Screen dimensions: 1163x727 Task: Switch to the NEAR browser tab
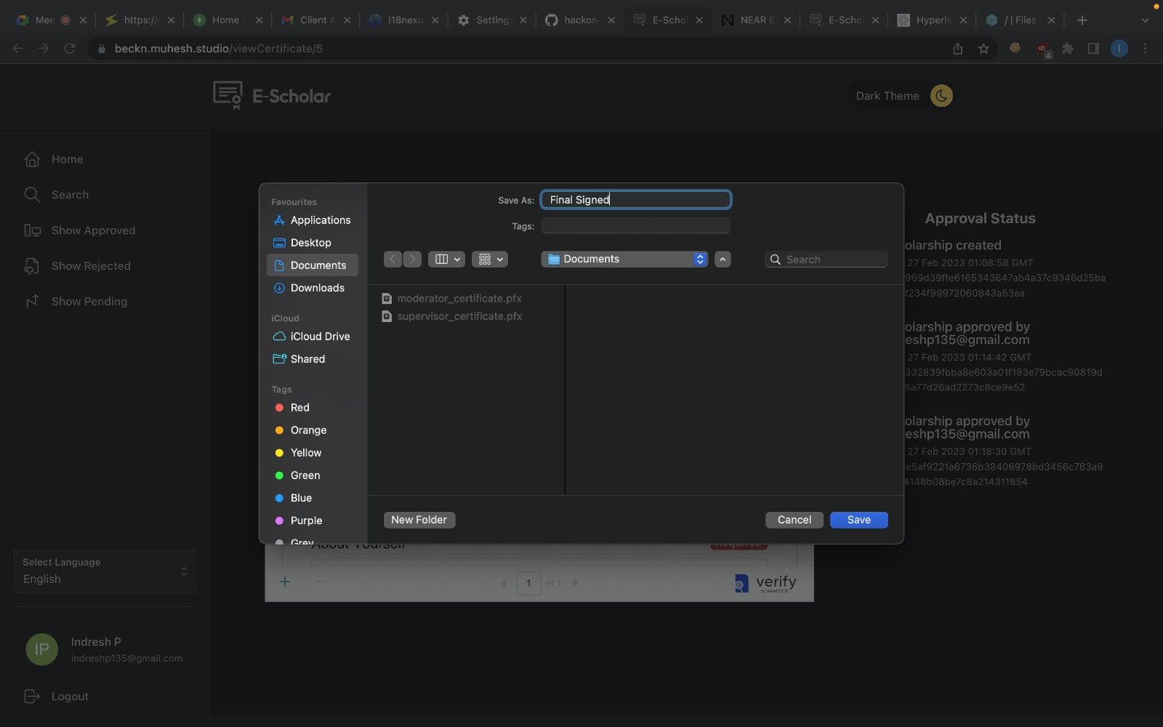pyautogui.click(x=756, y=20)
